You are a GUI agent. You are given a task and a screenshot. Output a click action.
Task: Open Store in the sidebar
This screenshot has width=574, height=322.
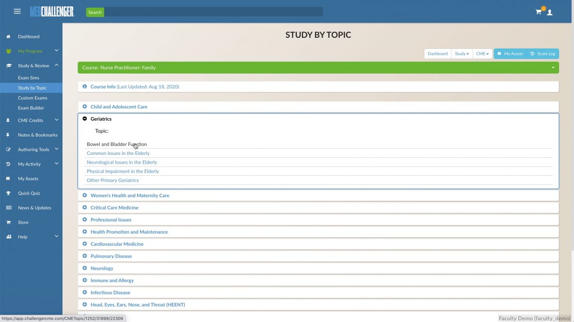click(x=23, y=222)
